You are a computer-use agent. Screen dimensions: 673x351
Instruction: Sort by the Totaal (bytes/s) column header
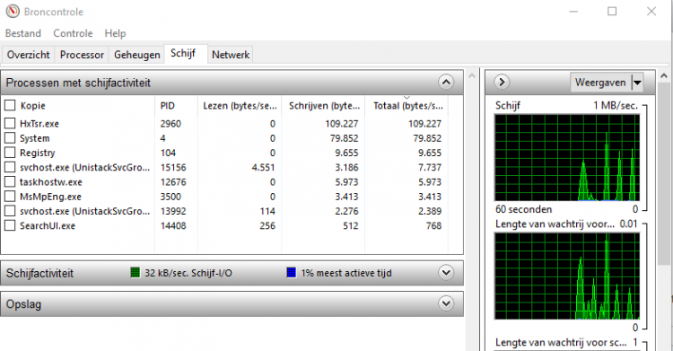click(x=406, y=106)
